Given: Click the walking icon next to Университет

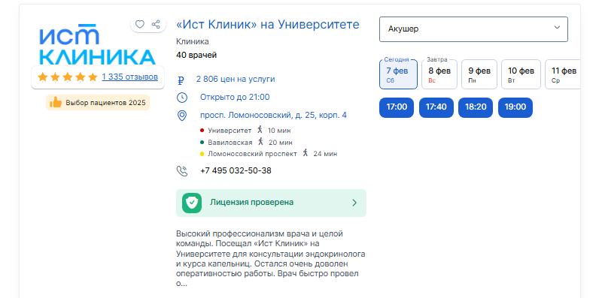Looking at the screenshot, I should [260, 129].
